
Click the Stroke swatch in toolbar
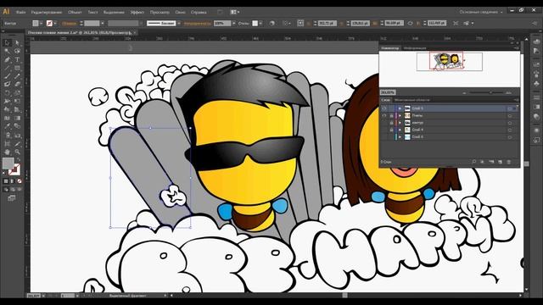coord(15,169)
